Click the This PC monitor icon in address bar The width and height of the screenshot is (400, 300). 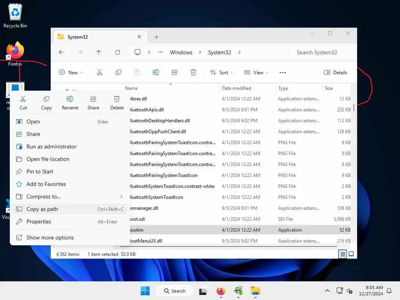click(x=137, y=52)
